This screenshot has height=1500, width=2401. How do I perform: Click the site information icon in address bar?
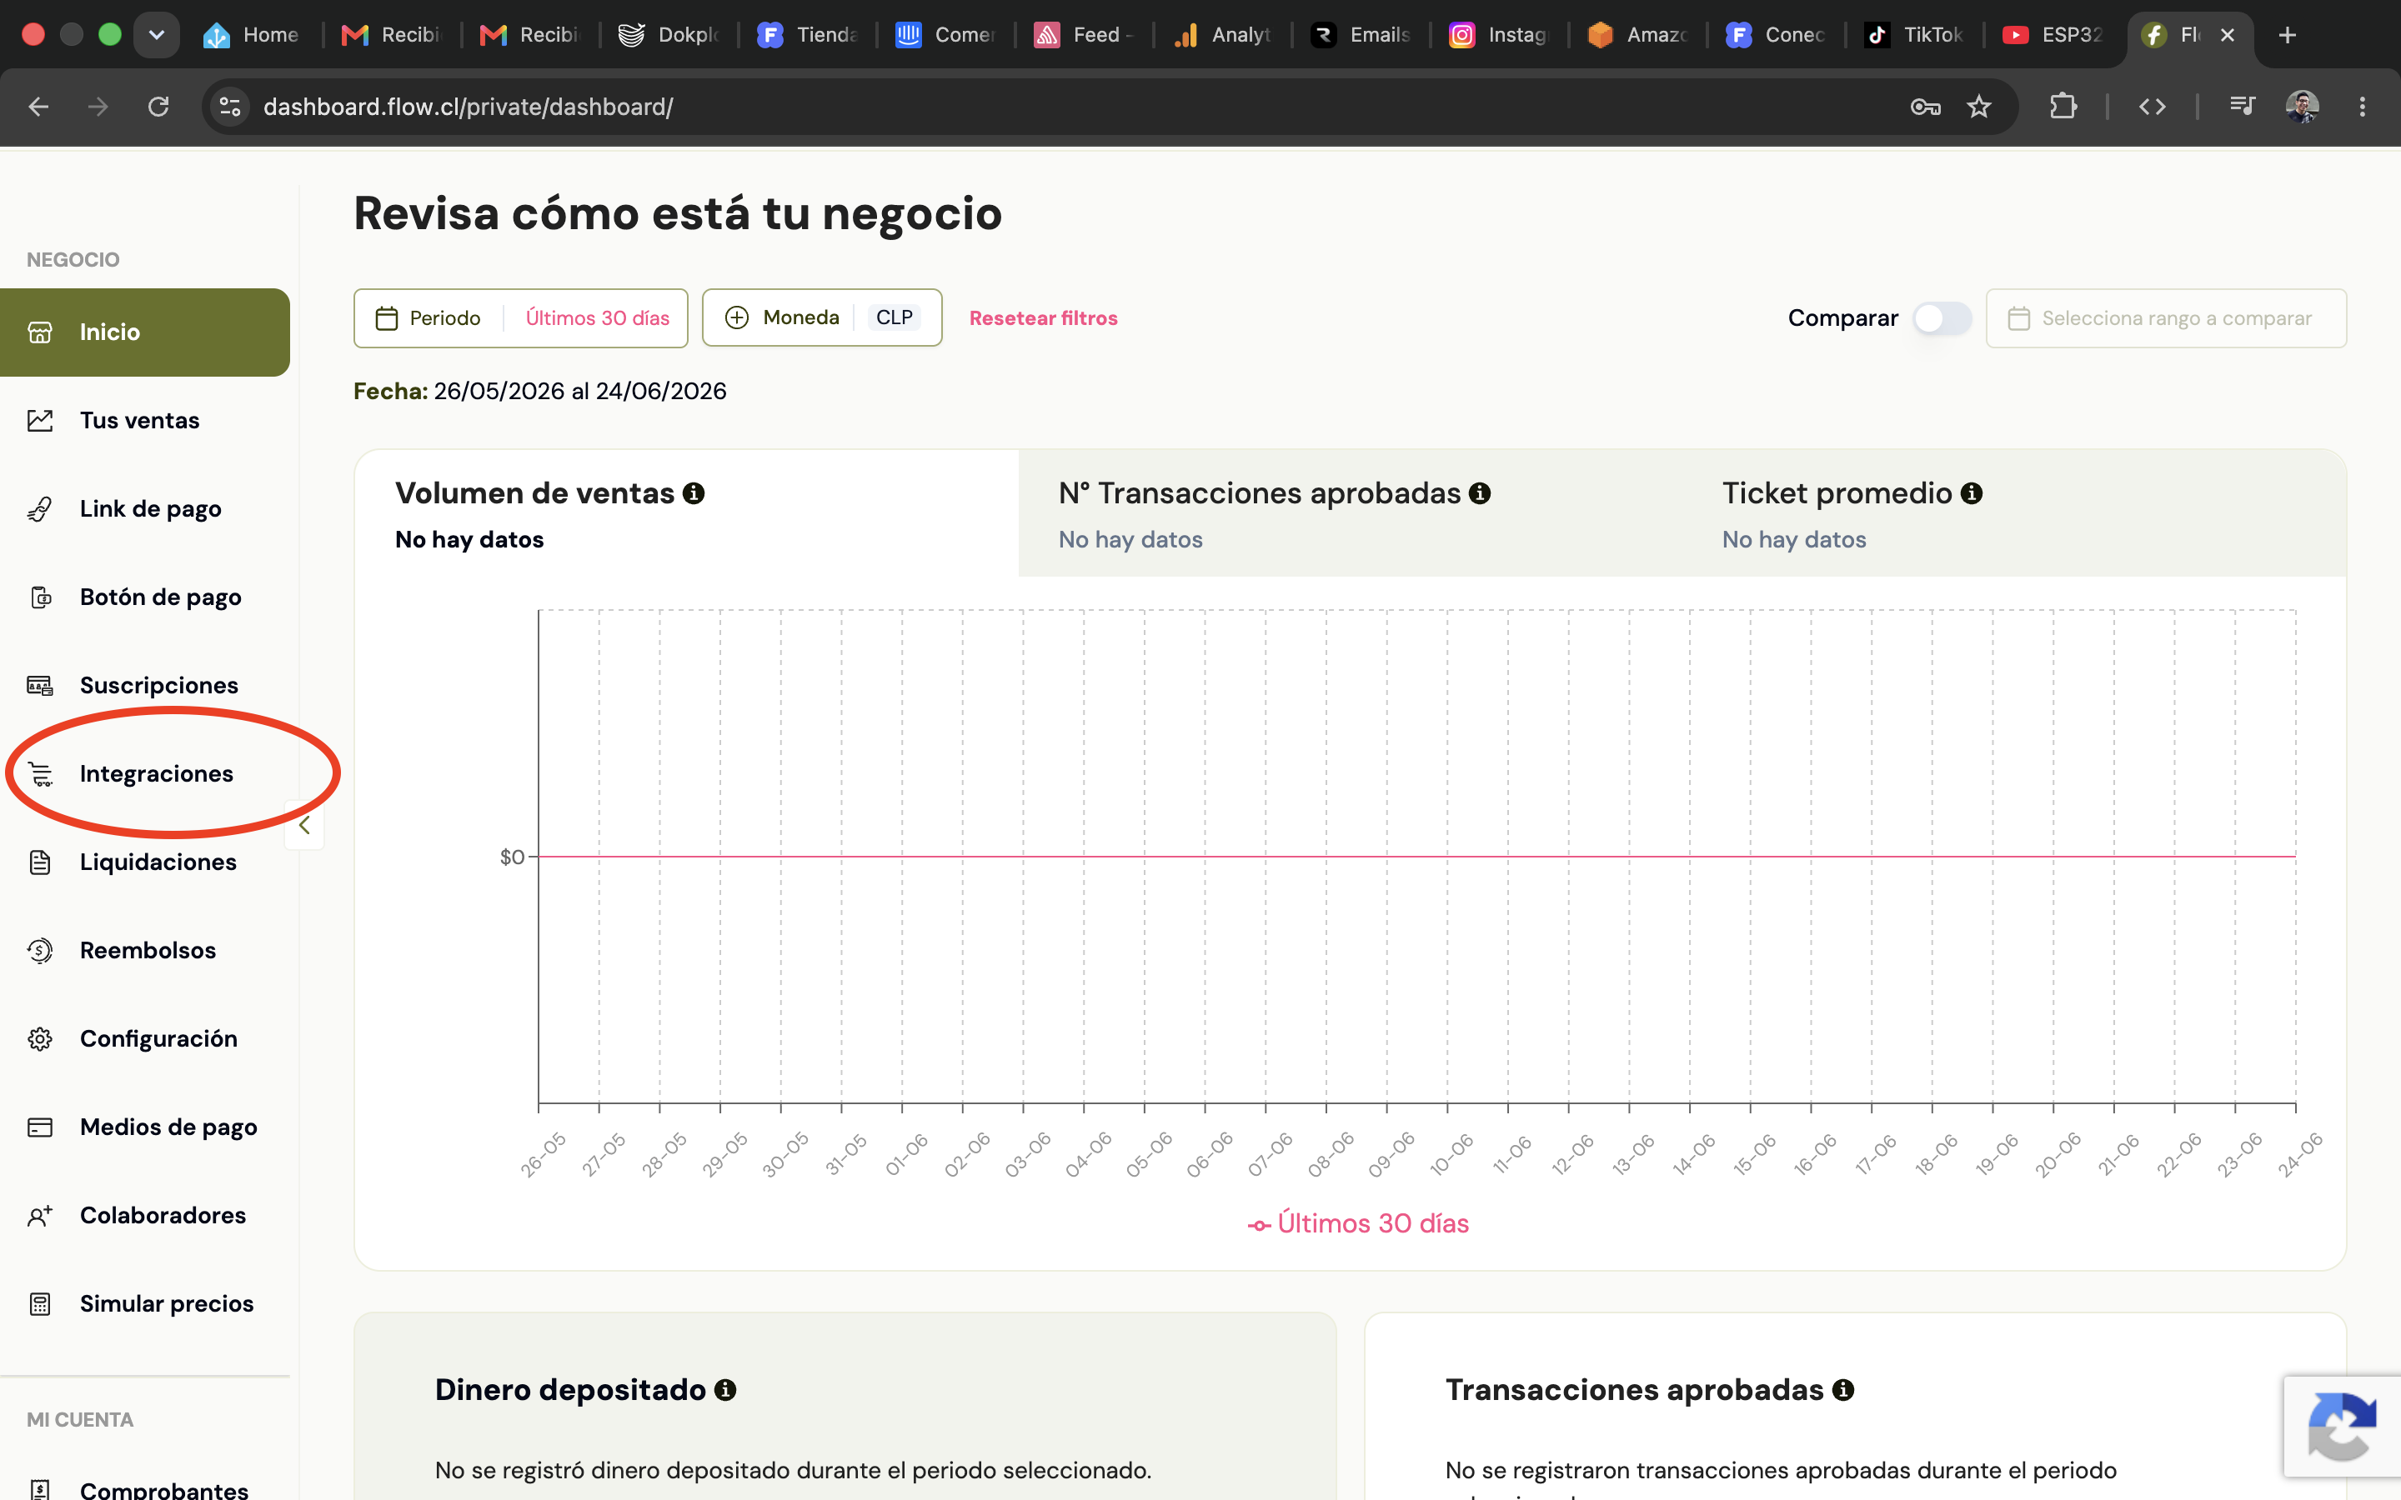pyautogui.click(x=230, y=106)
